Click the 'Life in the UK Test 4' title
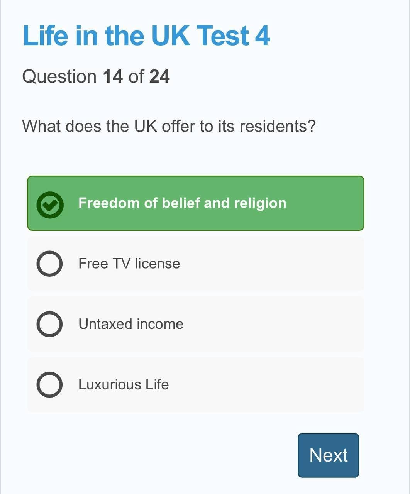This screenshot has width=410, height=494. click(146, 36)
